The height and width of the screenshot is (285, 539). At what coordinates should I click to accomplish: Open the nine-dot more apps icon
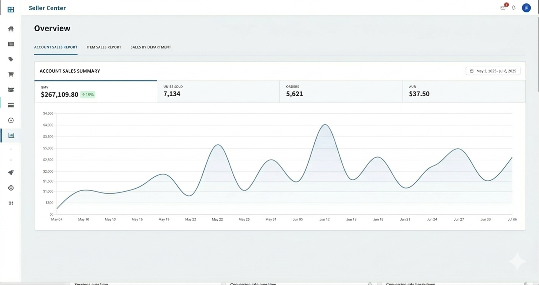tap(11, 203)
